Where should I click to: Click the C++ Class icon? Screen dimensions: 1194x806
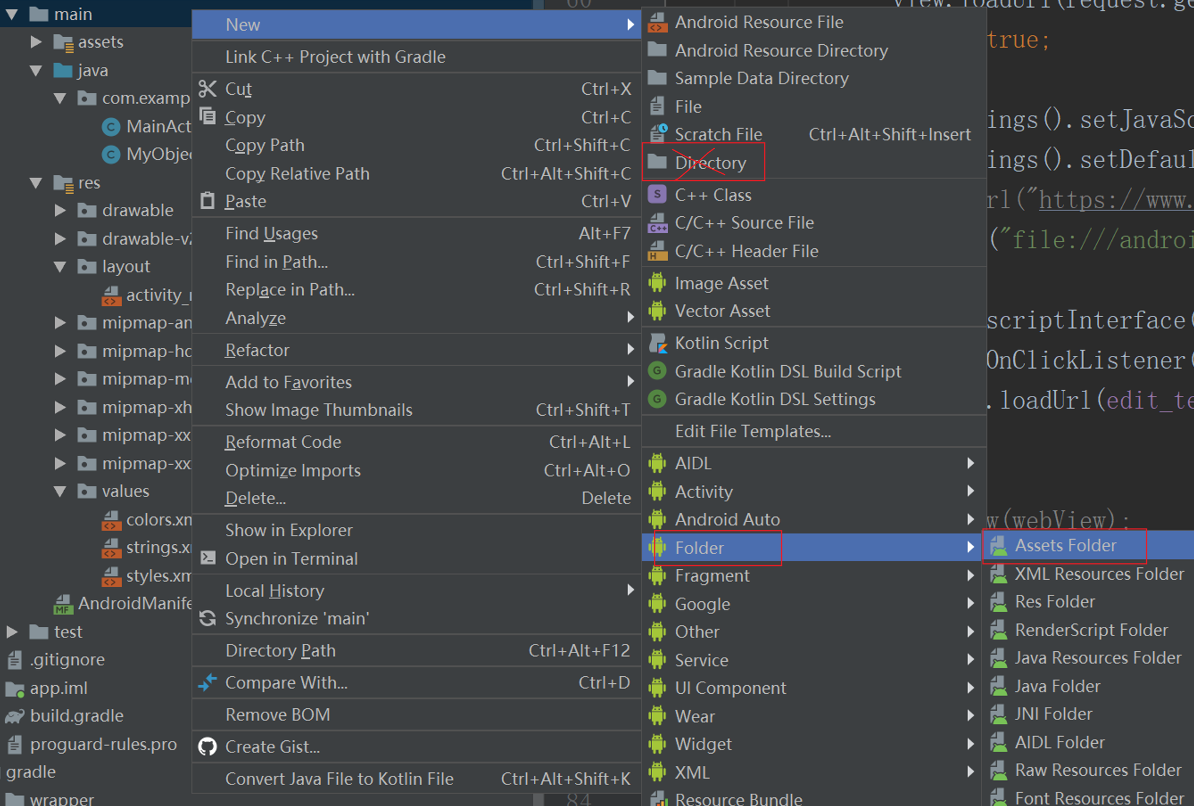(x=657, y=194)
